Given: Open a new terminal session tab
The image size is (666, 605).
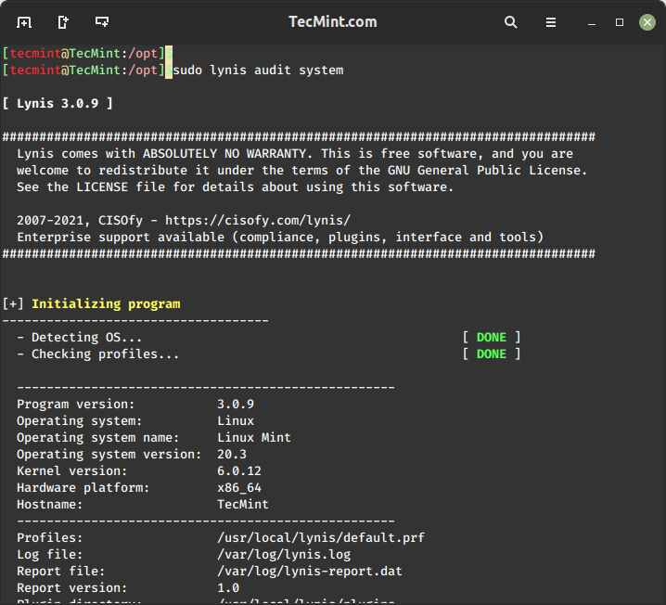Looking at the screenshot, I should coord(24,21).
